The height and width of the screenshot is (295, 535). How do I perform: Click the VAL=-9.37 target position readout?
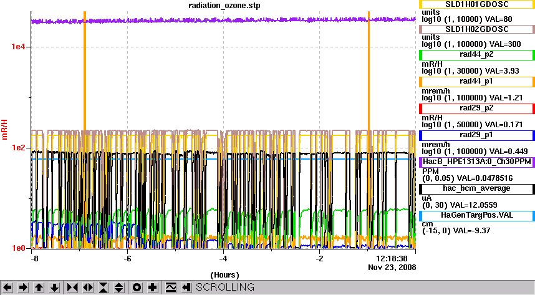pyautogui.click(x=471, y=231)
